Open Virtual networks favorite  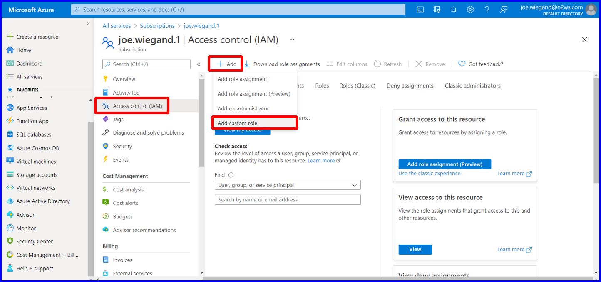tap(31, 188)
